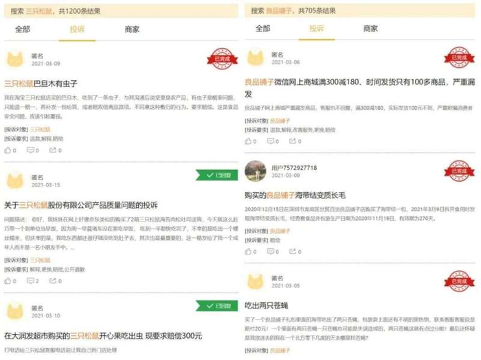This screenshot has width=481, height=360.
Task: Open the 全部 tab in 三只松鼠 results
Action: 23,29
